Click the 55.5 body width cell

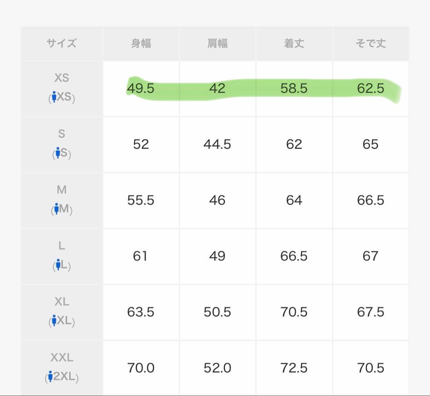(141, 200)
